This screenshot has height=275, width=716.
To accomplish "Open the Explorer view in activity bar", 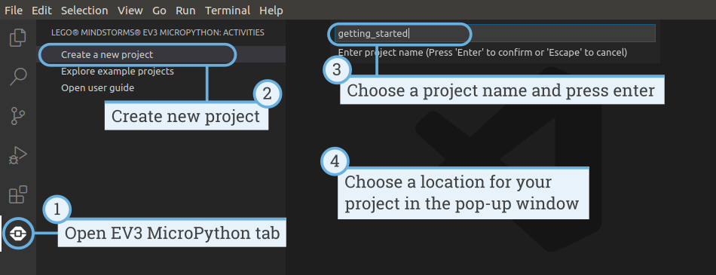I will pos(18,38).
